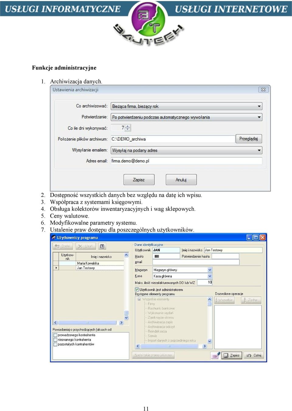This screenshot has width=292, height=411.
Task: Click the 'Potwierdzenie hasła' field
Action: 225,256
